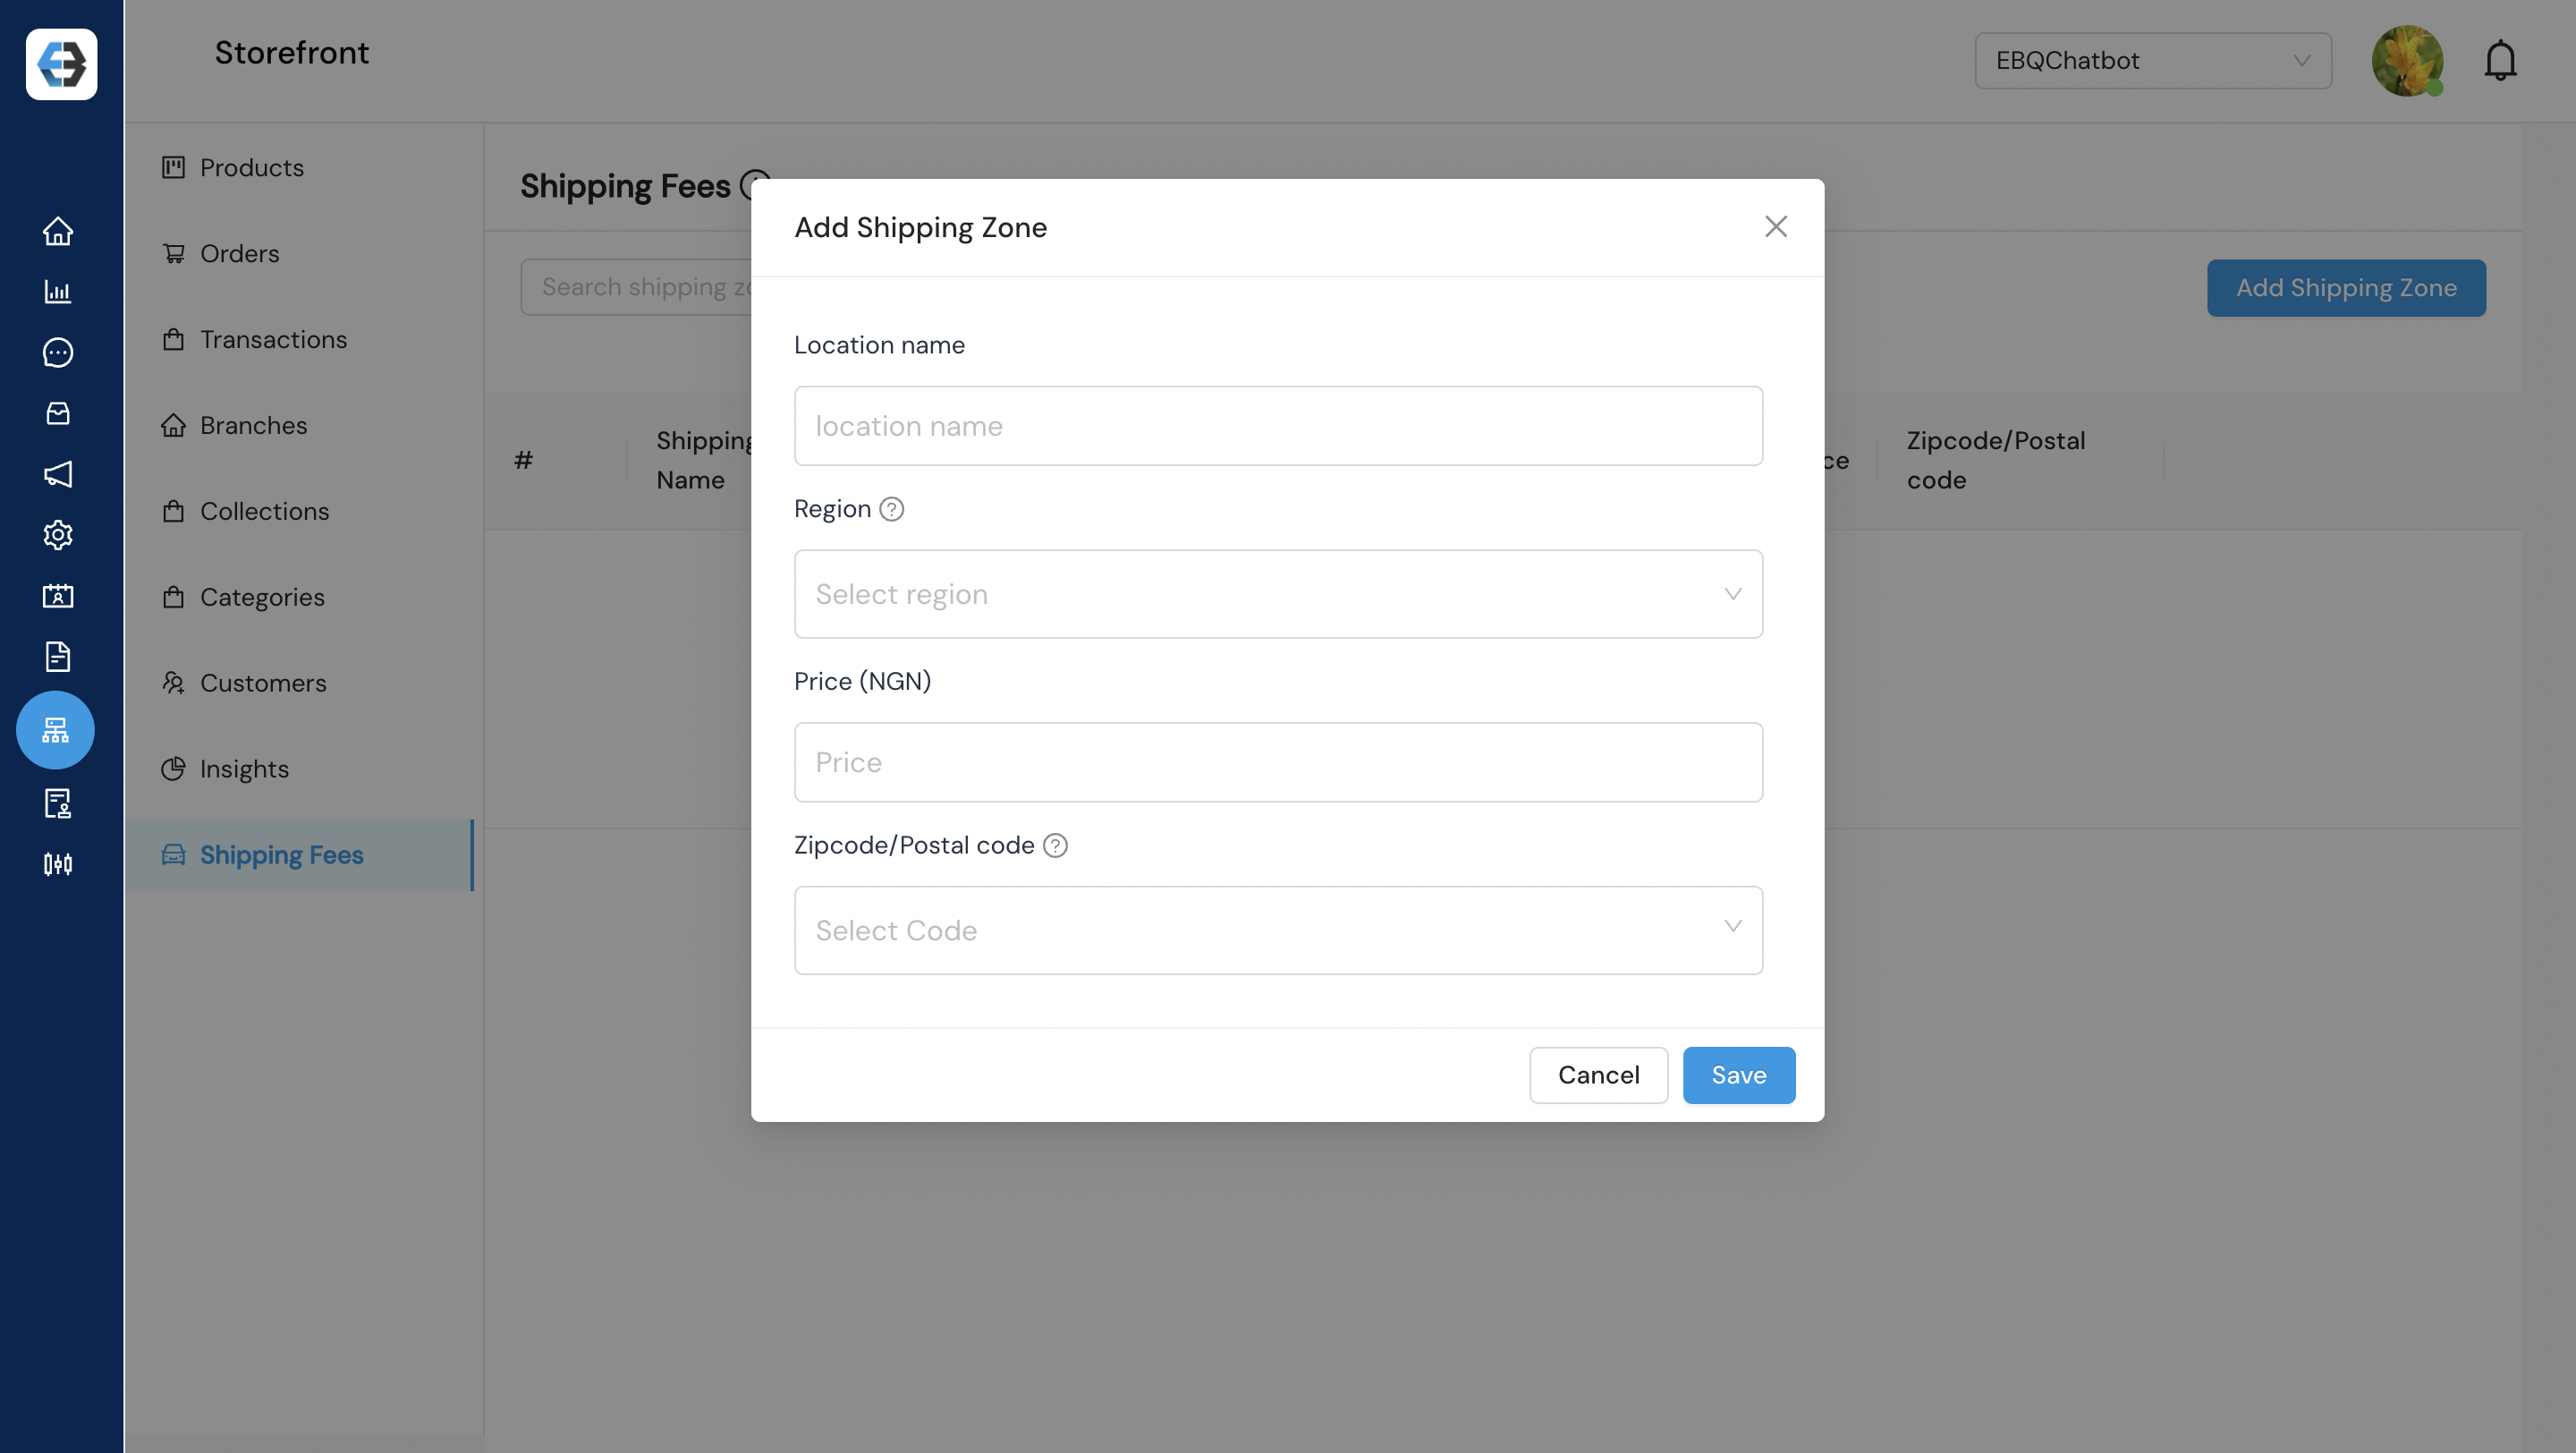Viewport: 2576px width, 1453px height.
Task: Click the document icon in left sidebar
Action: [58, 657]
